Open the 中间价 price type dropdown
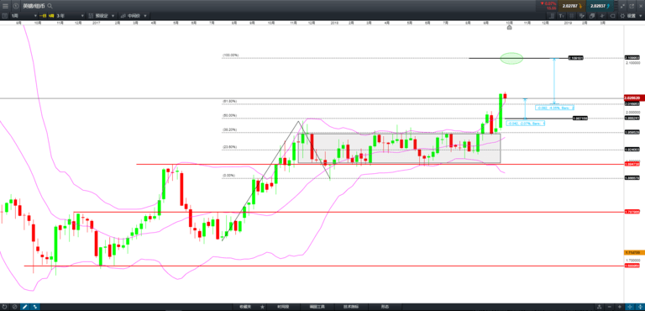Image resolution: width=645 pixels, height=311 pixels. (134, 16)
